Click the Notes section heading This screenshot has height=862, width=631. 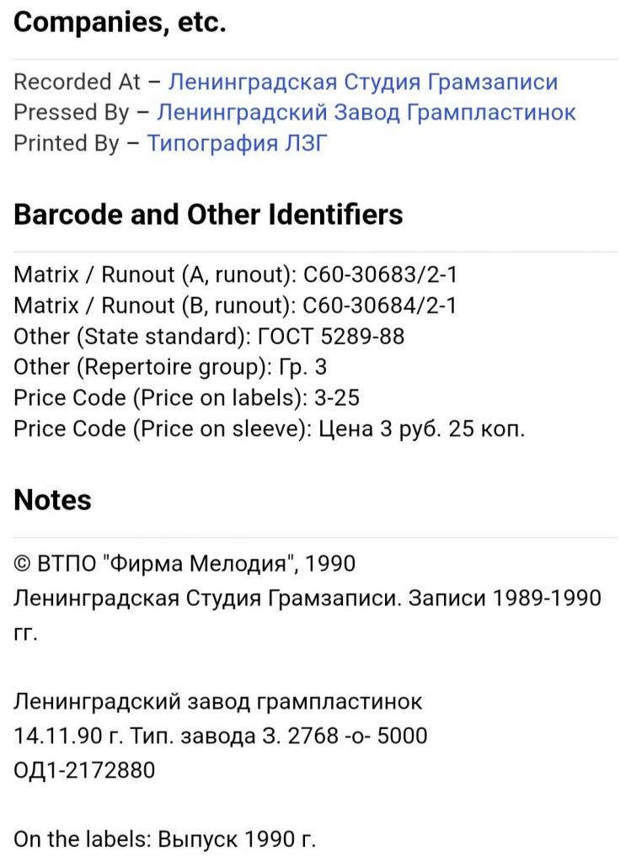(52, 500)
